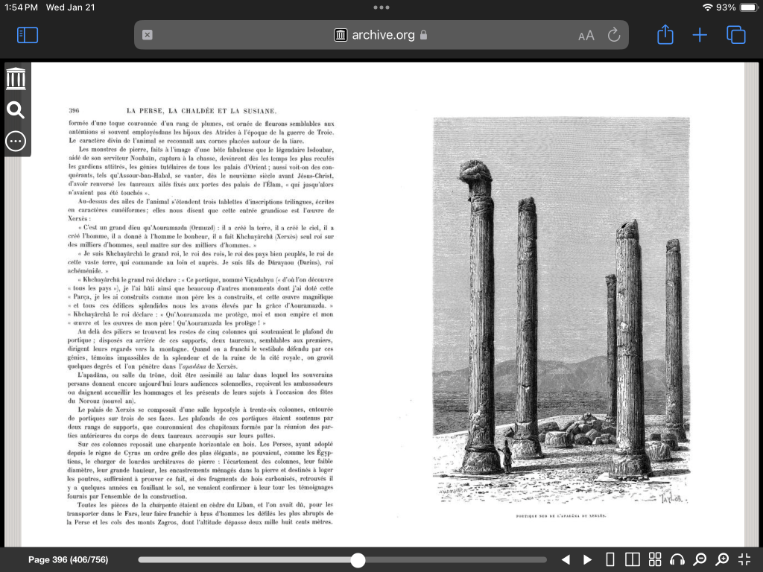Start read aloud with headphones icon
Image resolution: width=763 pixels, height=572 pixels.
point(677,559)
